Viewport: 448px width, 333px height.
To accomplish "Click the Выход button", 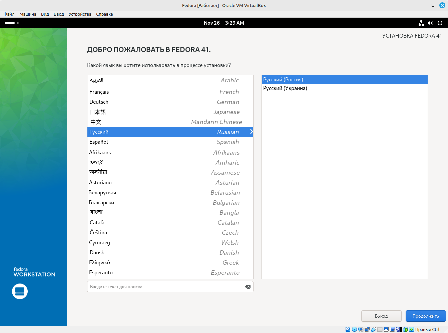I will [381, 316].
